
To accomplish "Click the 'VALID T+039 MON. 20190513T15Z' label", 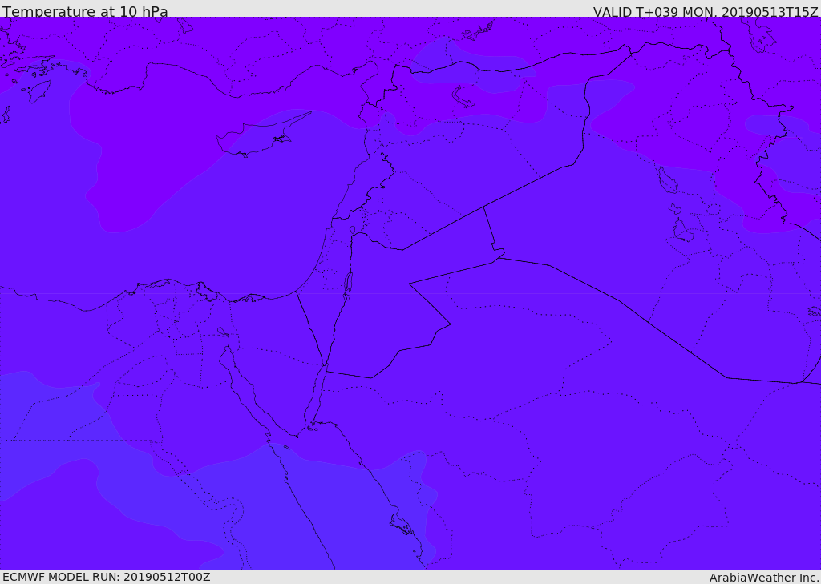I will click(706, 11).
